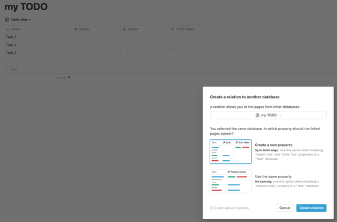Add a new property with plus icon
The width and height of the screenshot is (337, 222).
(222, 29)
